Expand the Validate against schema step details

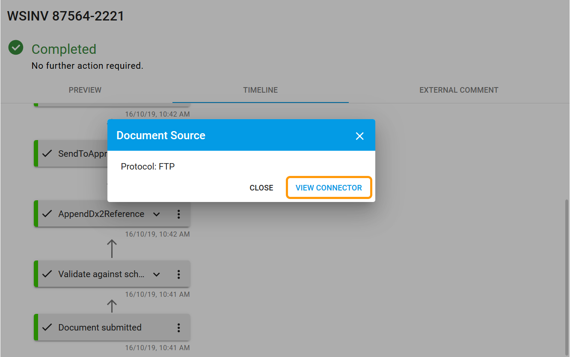point(156,274)
